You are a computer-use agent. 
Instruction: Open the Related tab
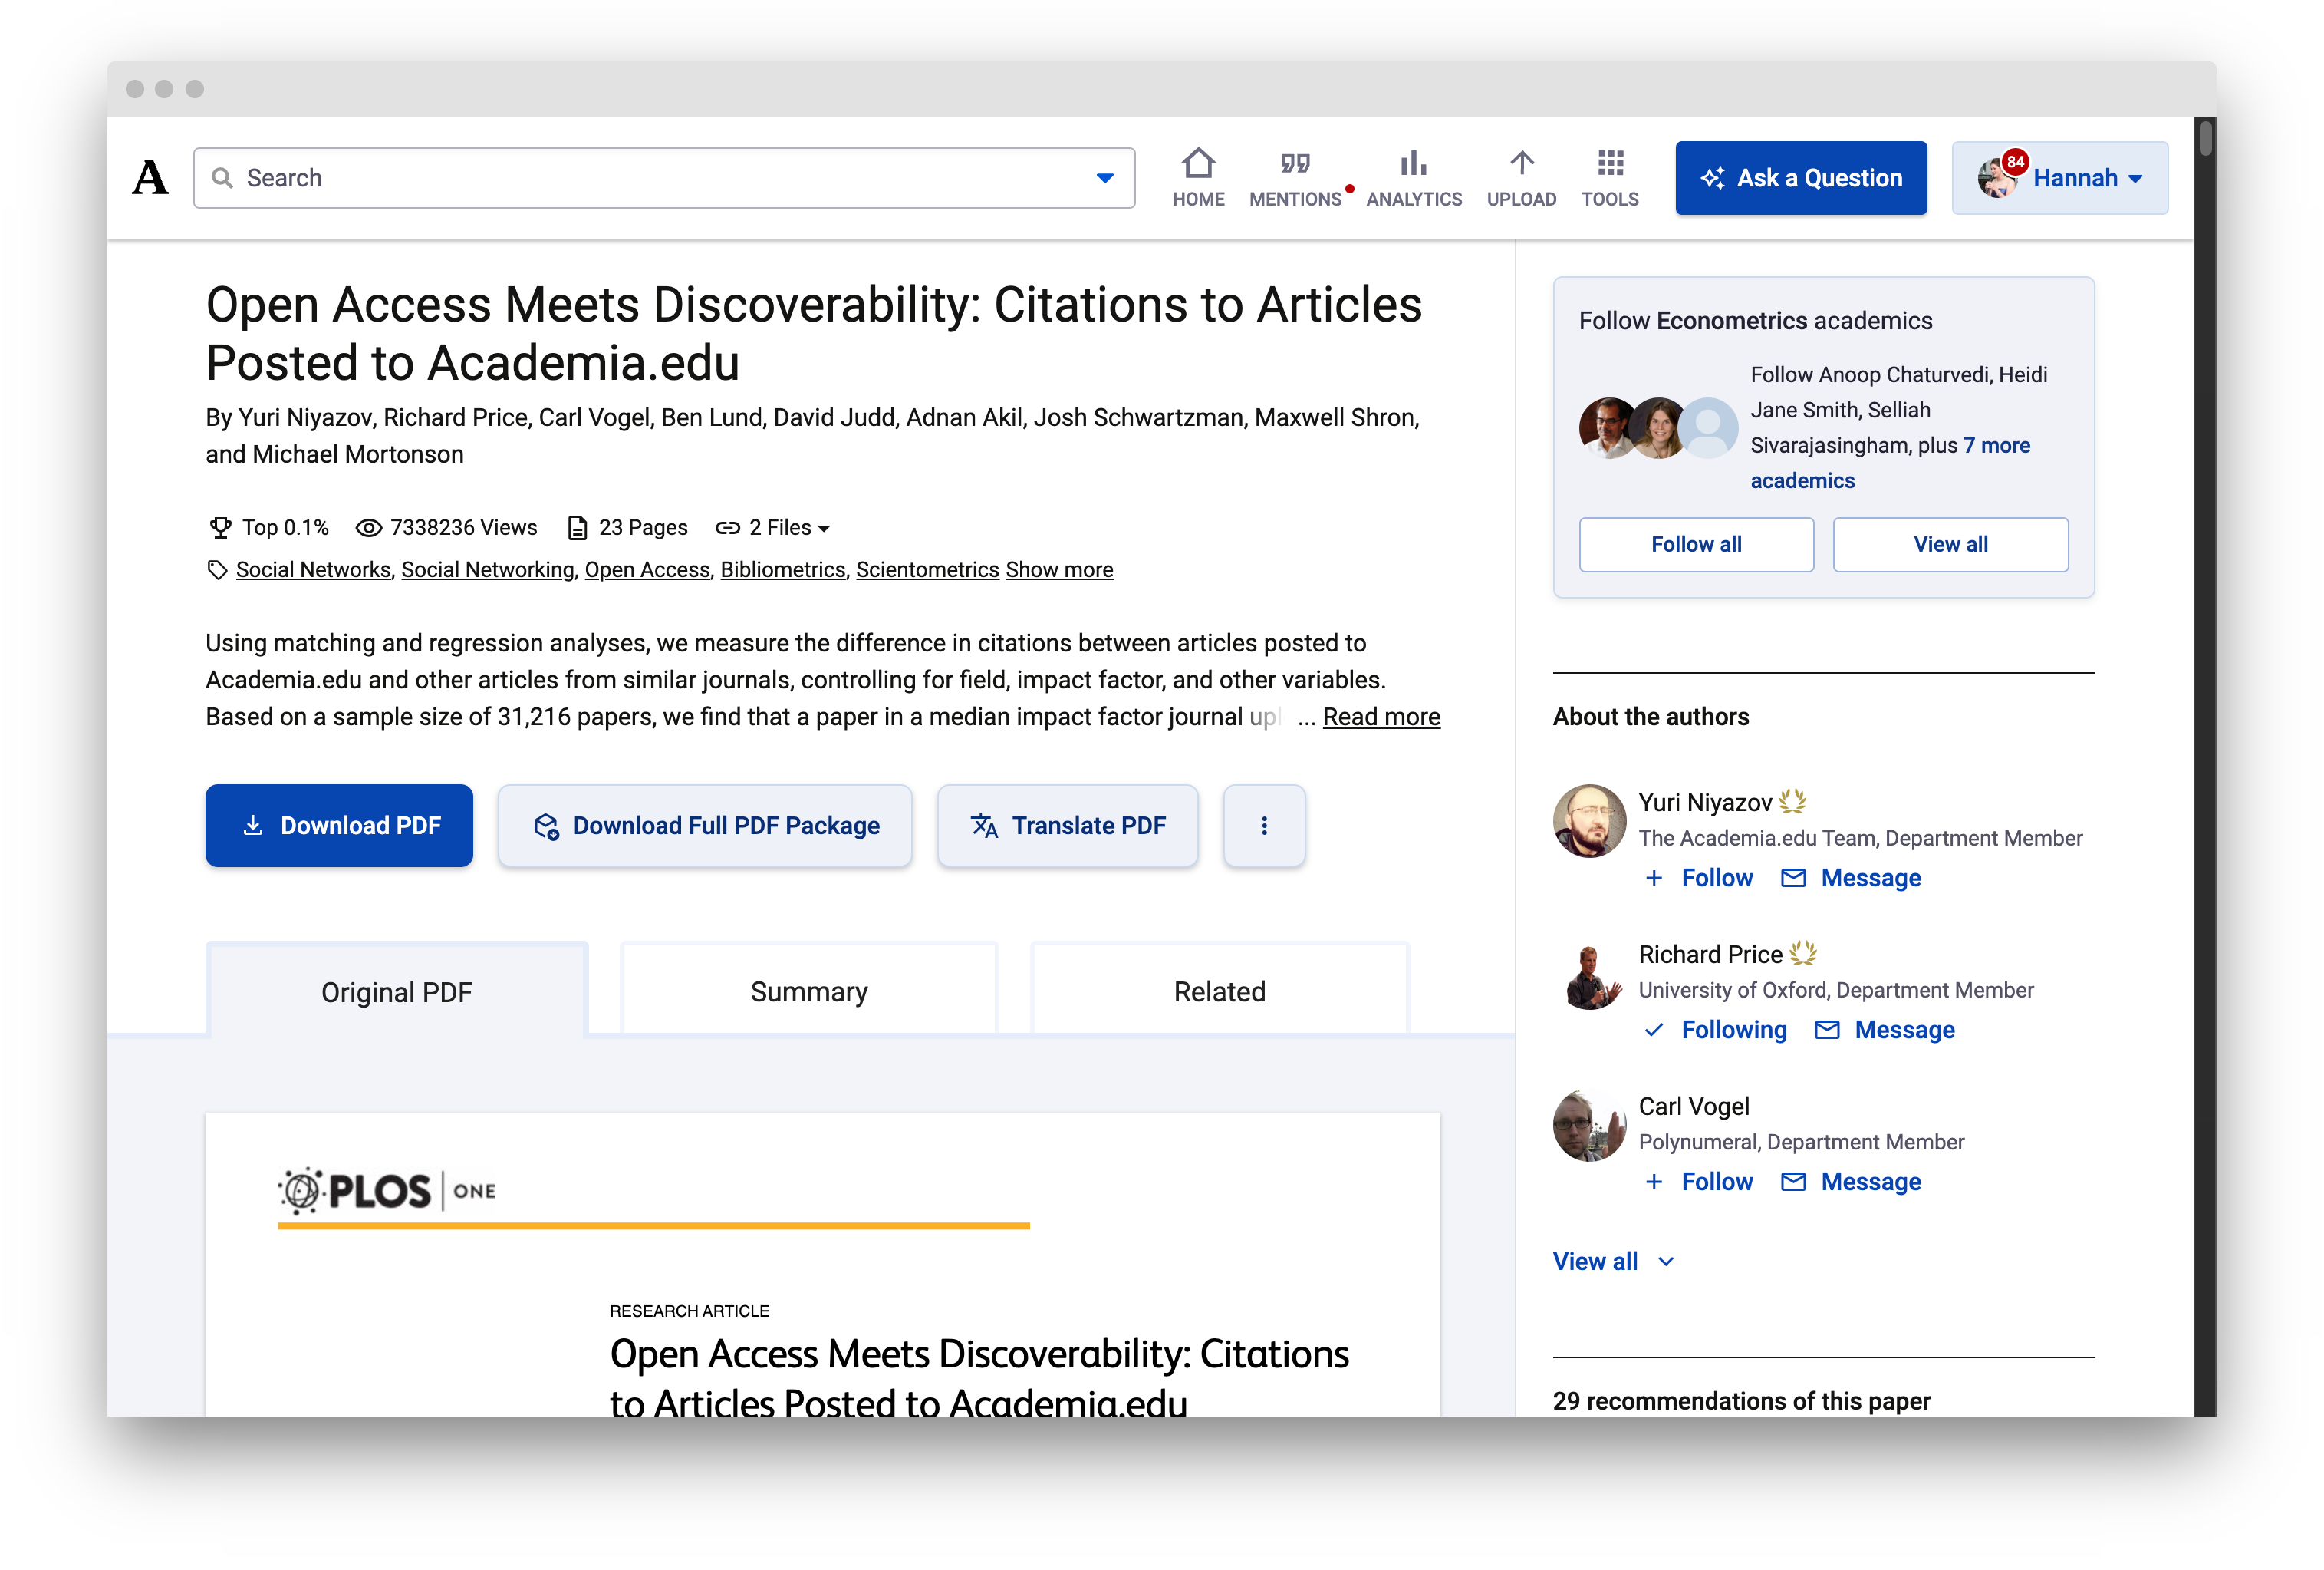coord(1219,991)
